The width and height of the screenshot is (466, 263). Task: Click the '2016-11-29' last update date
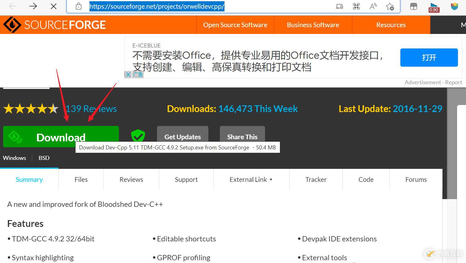click(x=417, y=109)
